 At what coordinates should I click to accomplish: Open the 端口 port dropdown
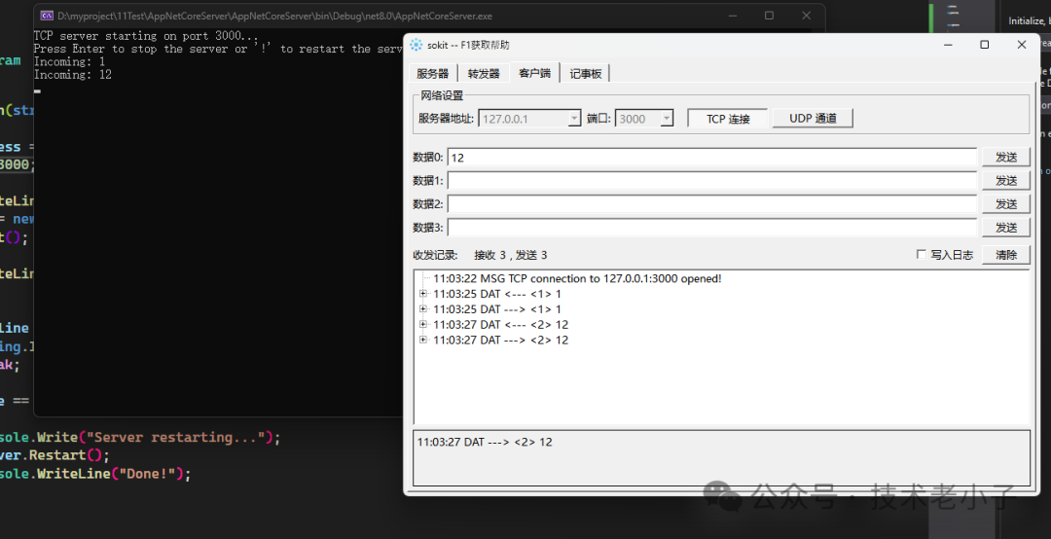coord(667,119)
